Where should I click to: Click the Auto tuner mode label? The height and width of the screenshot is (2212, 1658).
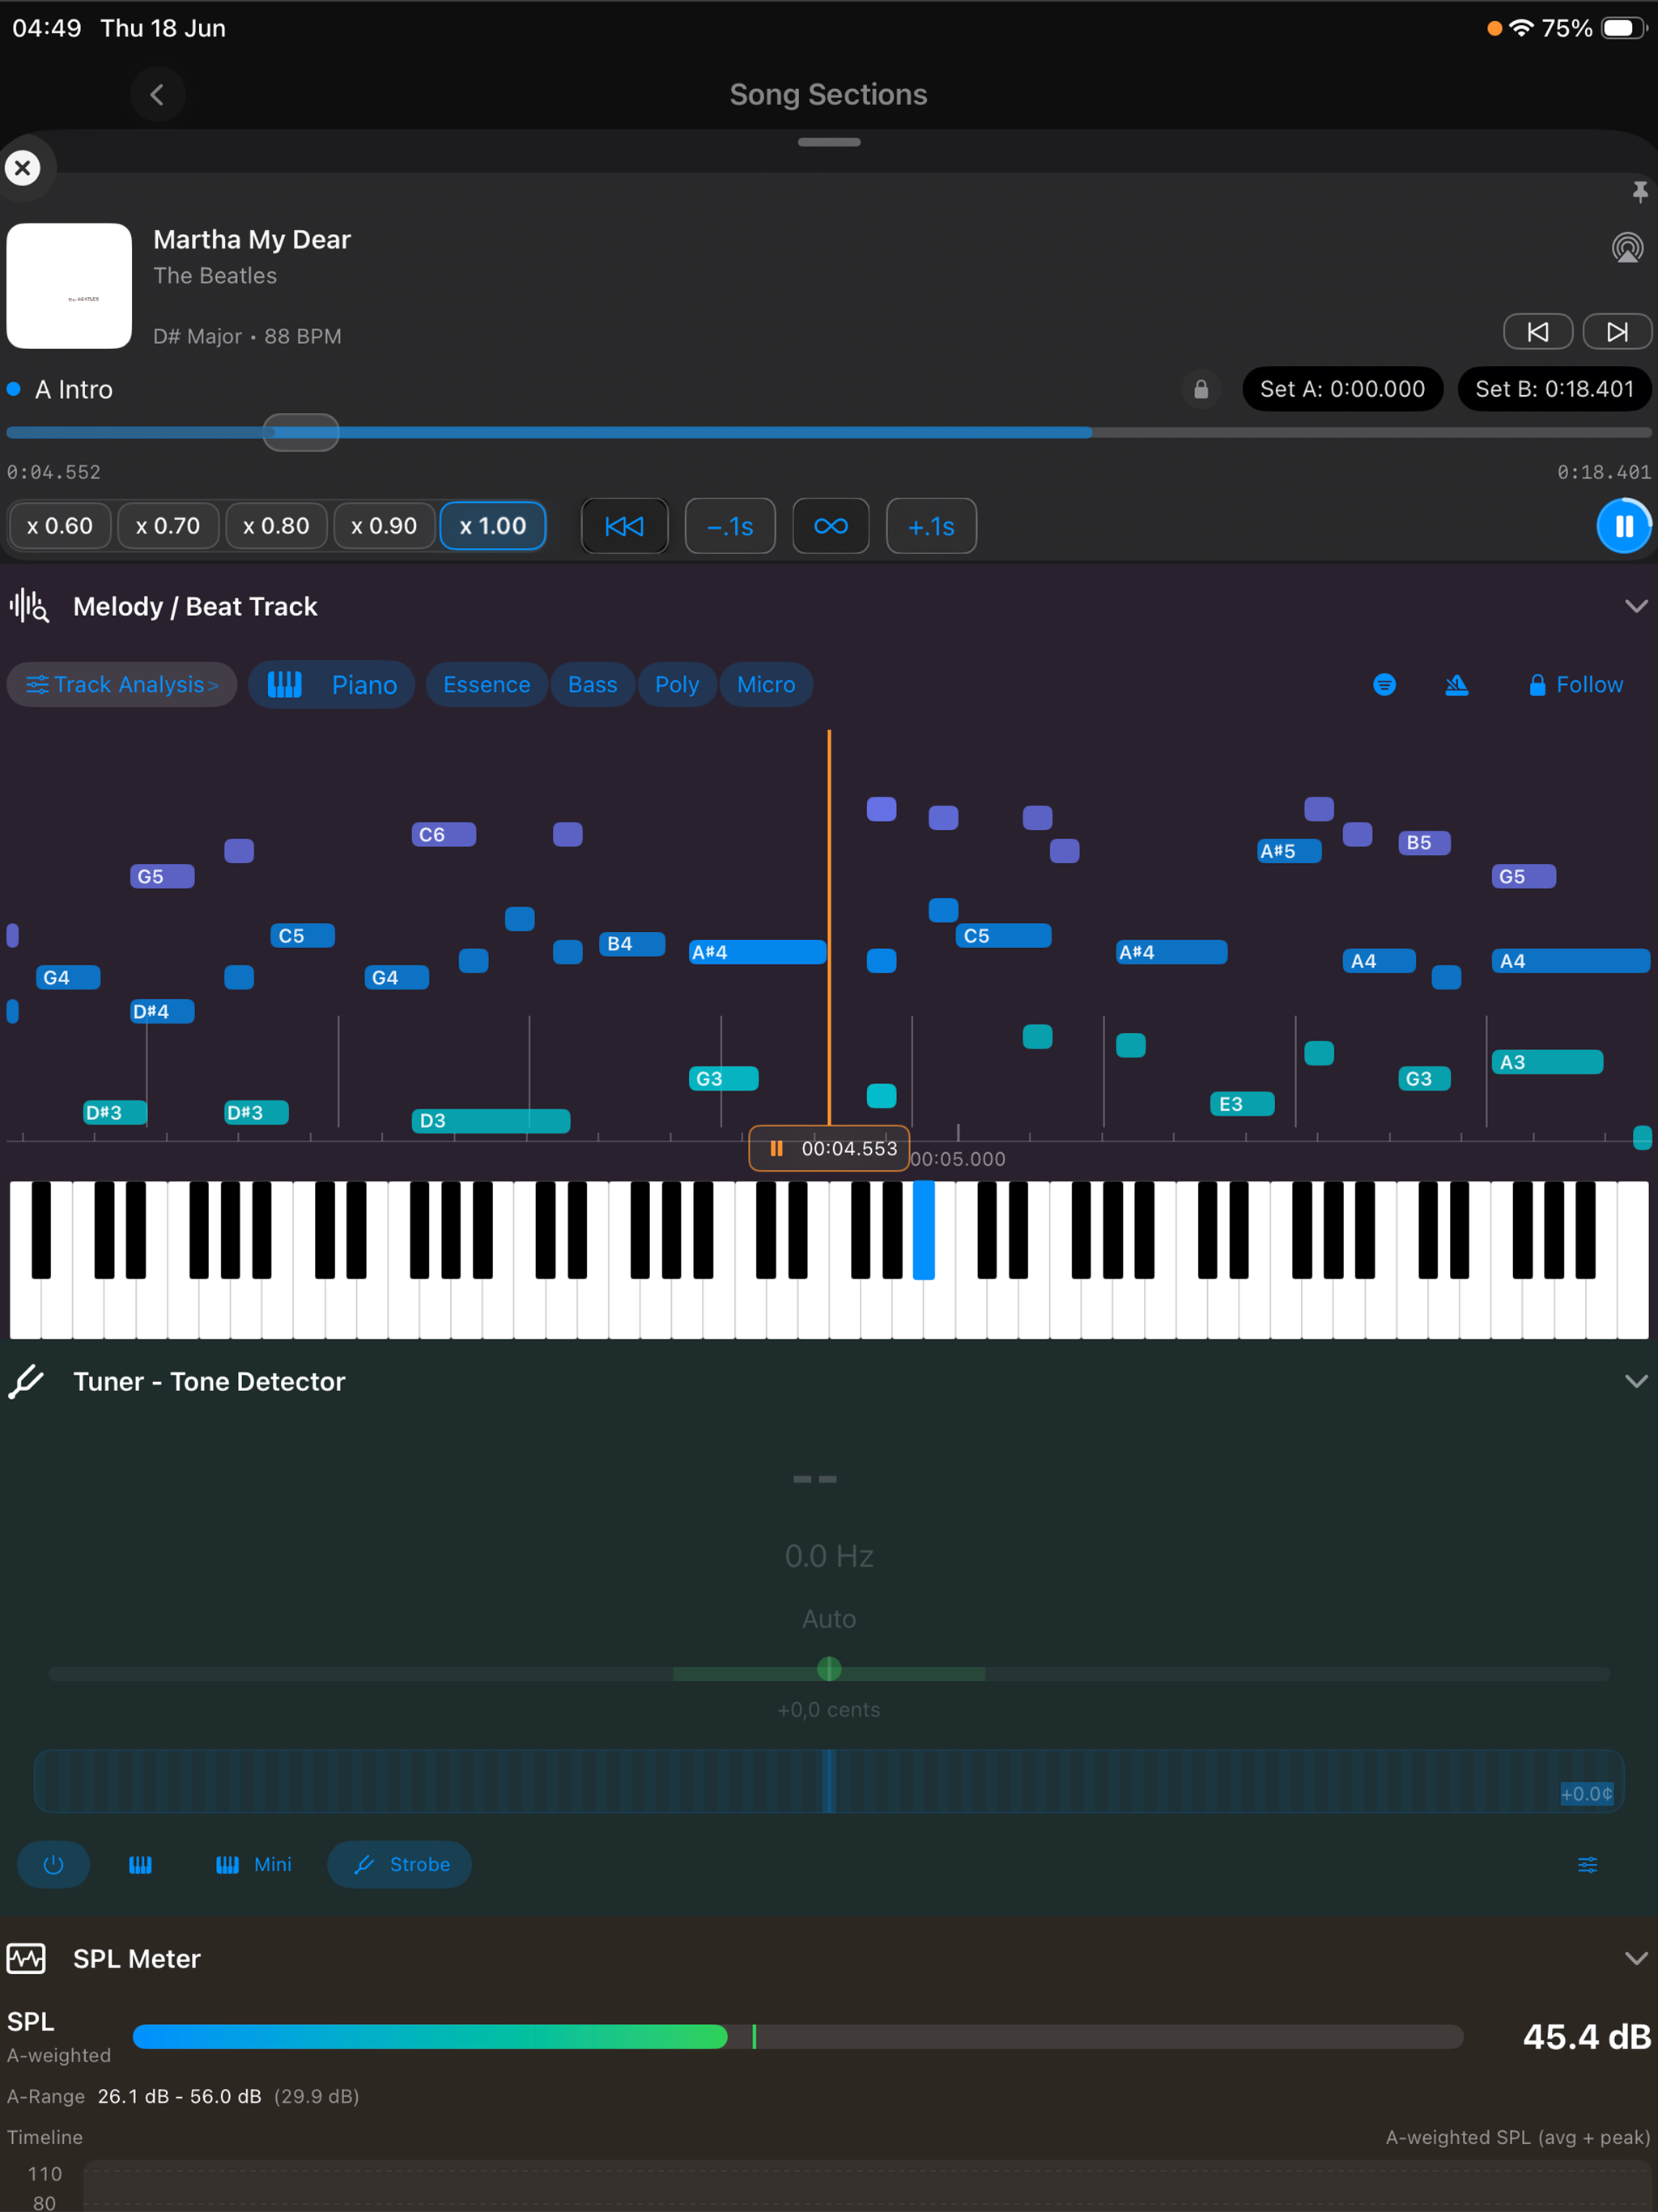829,1619
